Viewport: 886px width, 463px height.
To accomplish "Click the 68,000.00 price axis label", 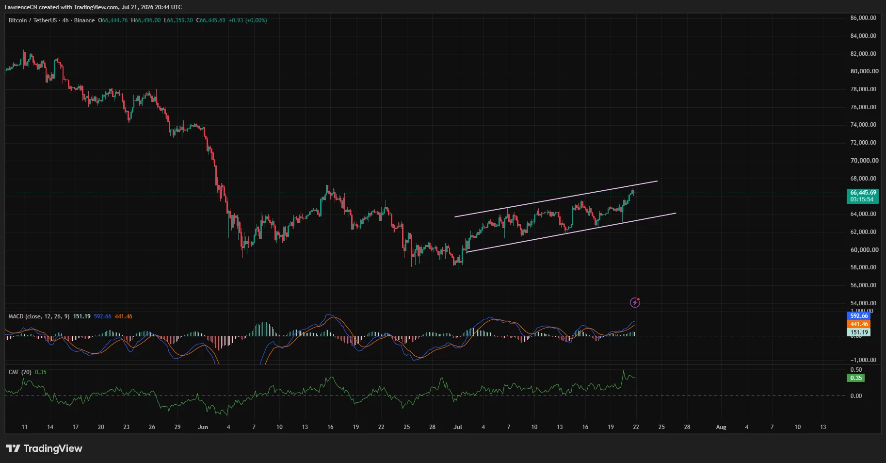I will pyautogui.click(x=863, y=179).
